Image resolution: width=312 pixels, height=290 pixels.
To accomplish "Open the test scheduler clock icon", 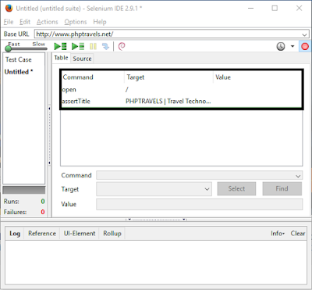I will tap(281, 46).
